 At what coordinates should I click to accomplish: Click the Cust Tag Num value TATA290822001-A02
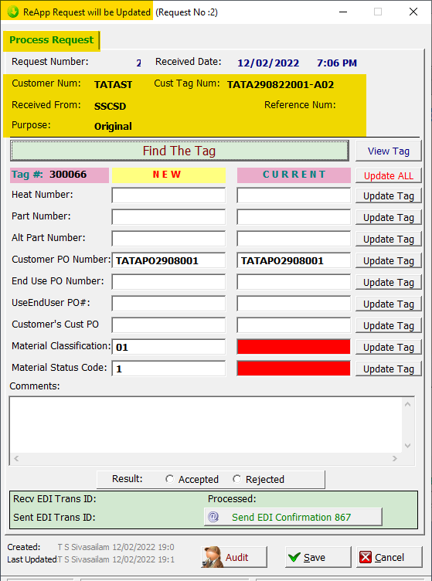[x=281, y=85]
